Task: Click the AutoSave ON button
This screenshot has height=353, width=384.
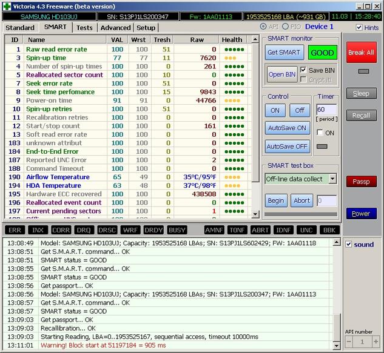Action: coord(288,128)
